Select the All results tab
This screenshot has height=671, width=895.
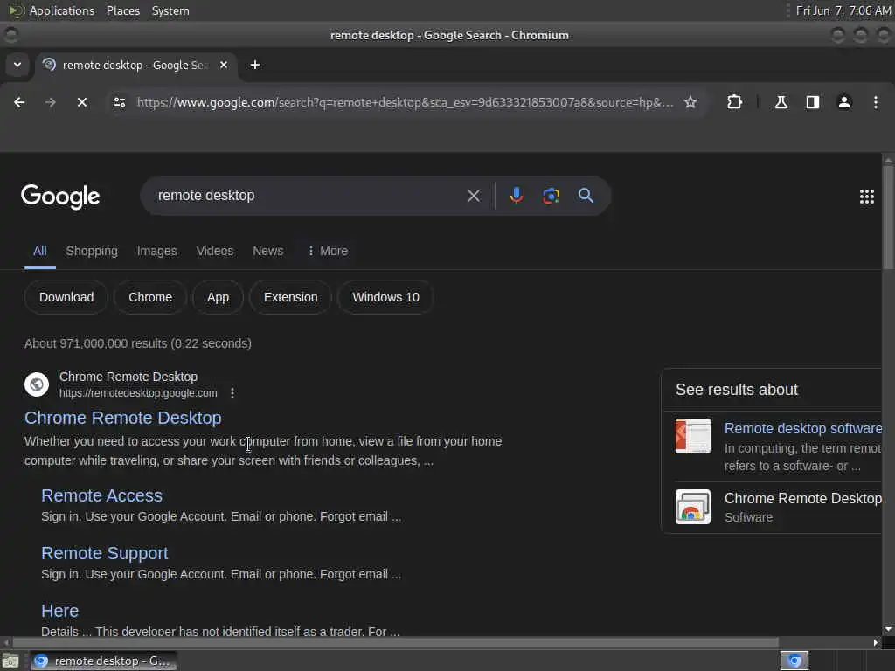(40, 251)
